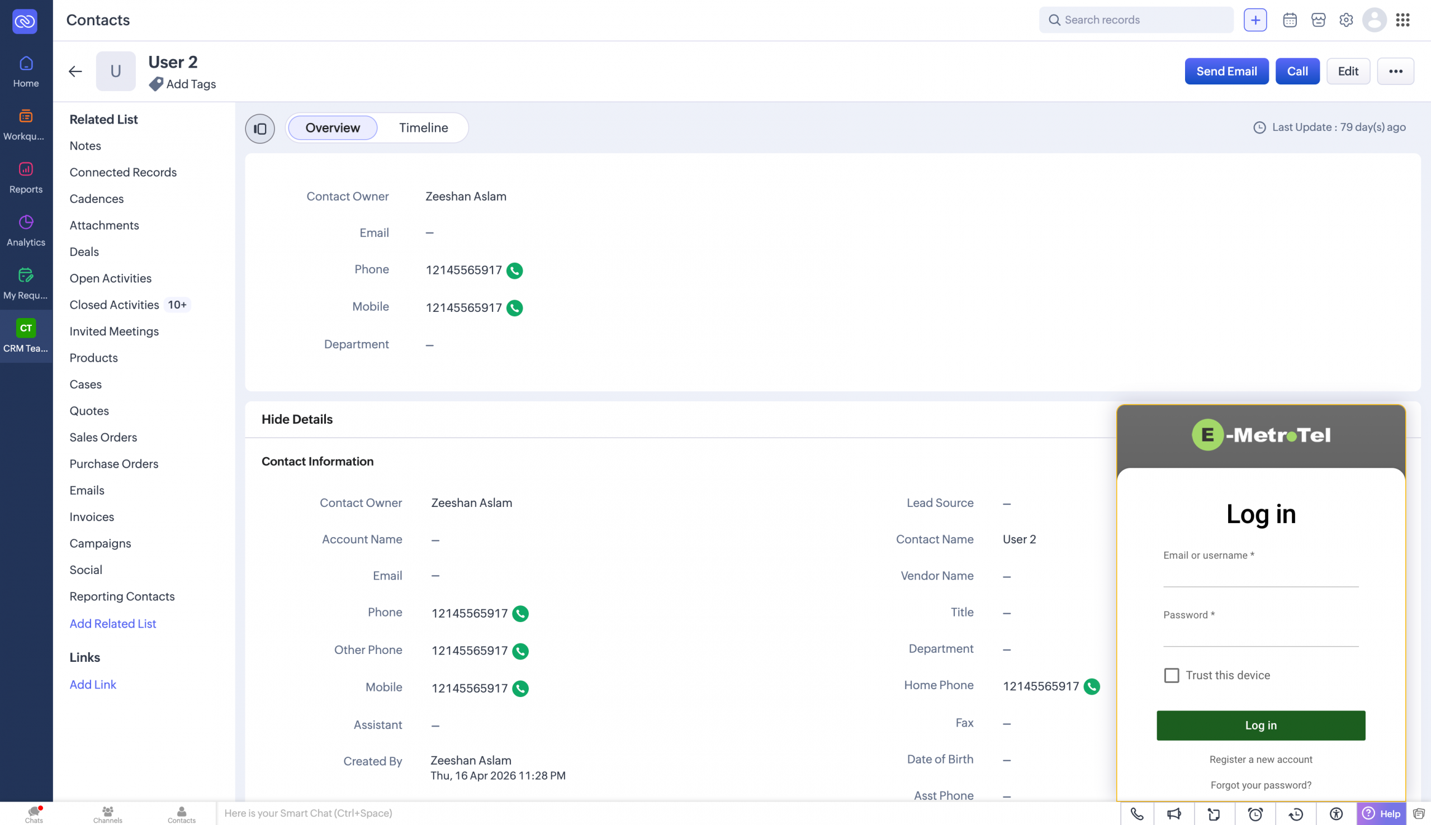Open the Chats icon in bottom bar

pyautogui.click(x=34, y=814)
